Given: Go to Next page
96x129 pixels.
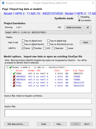Looking at the screenshot, I should pos(87,124).
